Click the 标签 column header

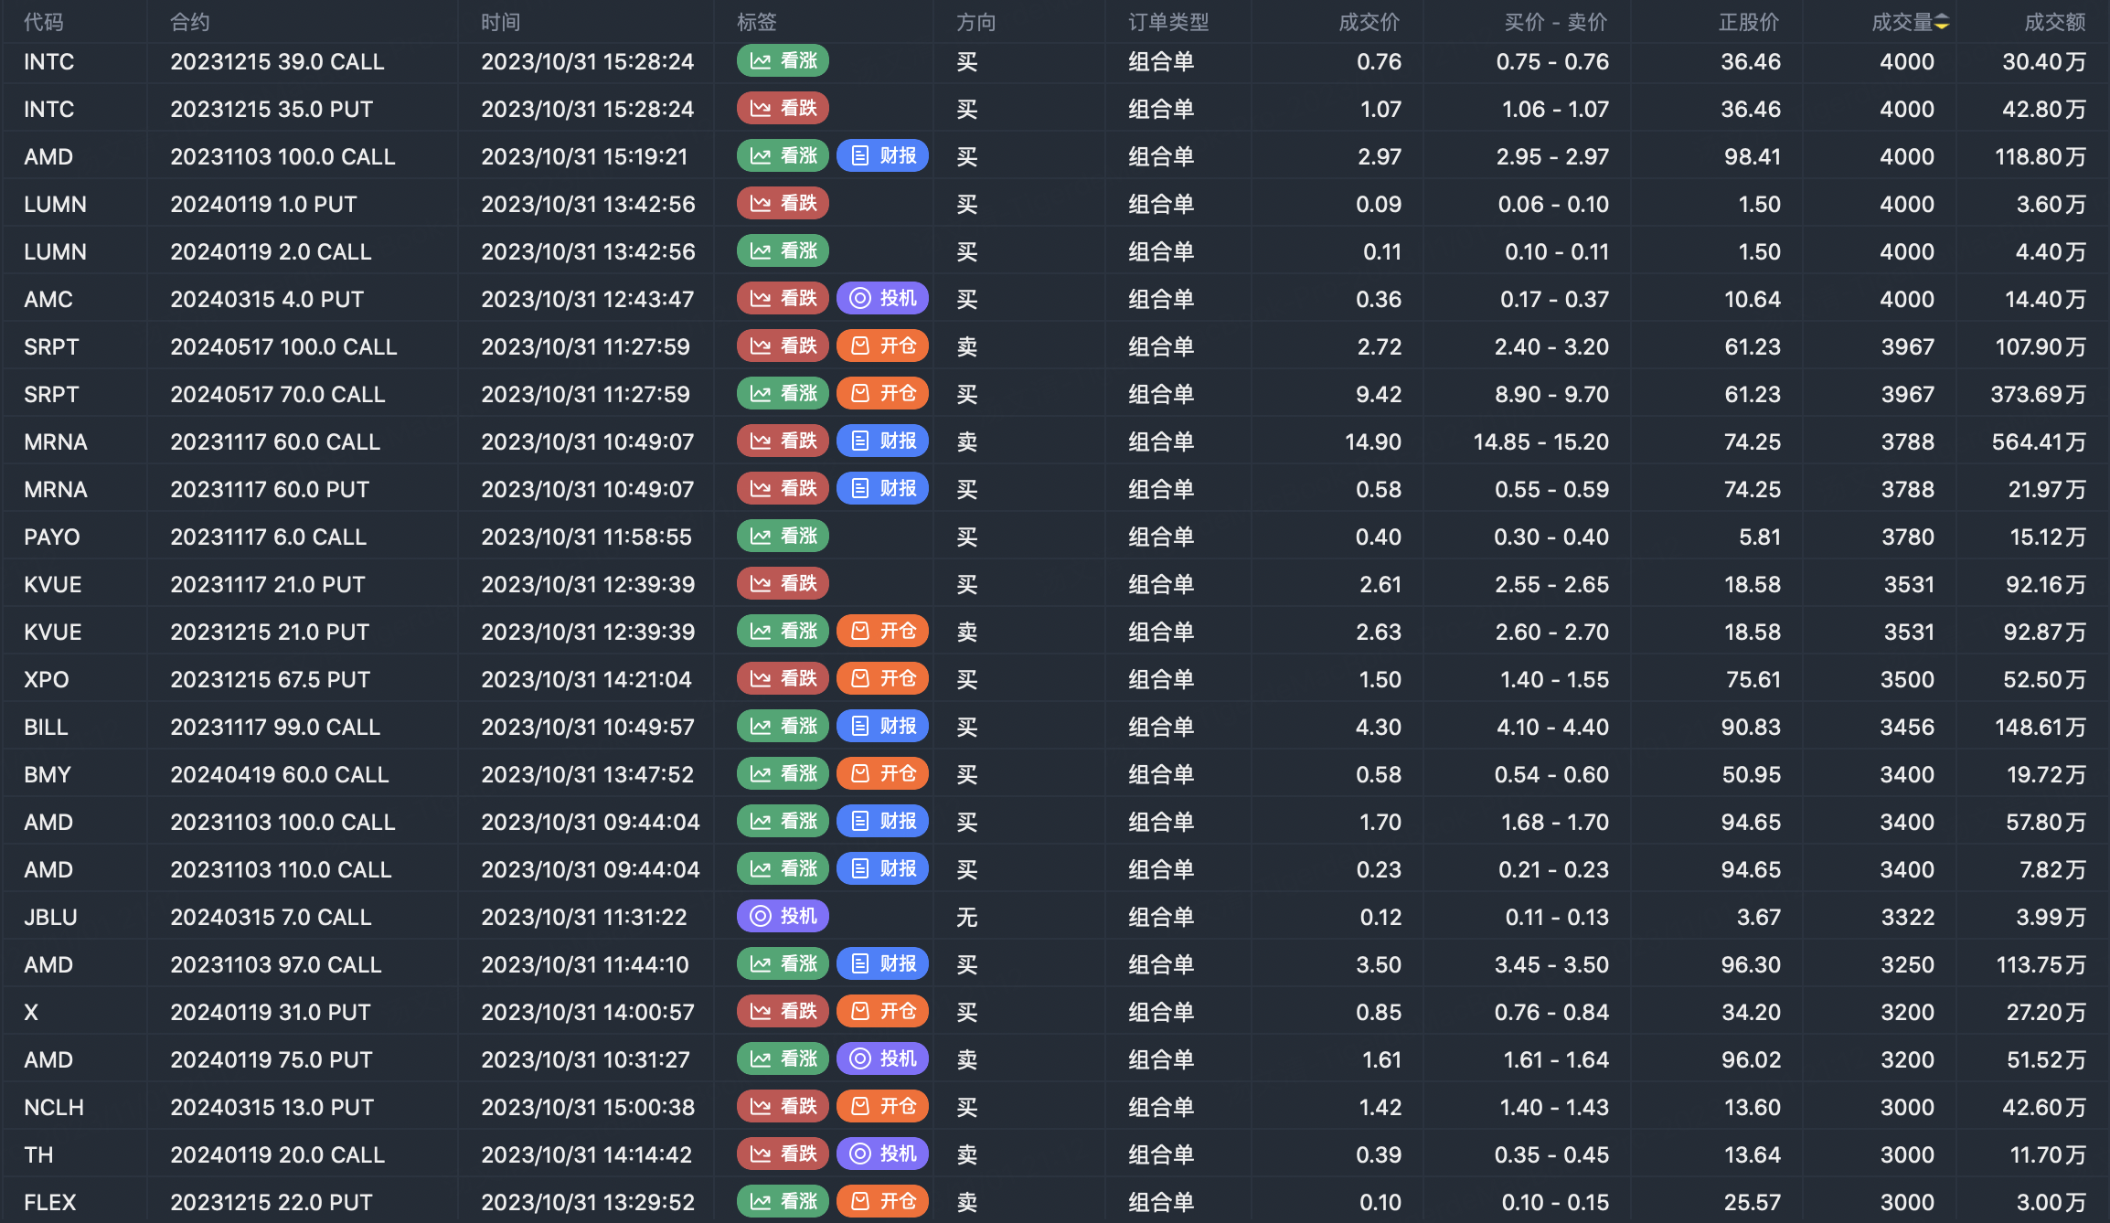click(757, 22)
